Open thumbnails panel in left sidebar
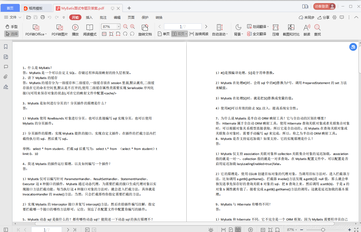361x232 pixels. [6, 57]
